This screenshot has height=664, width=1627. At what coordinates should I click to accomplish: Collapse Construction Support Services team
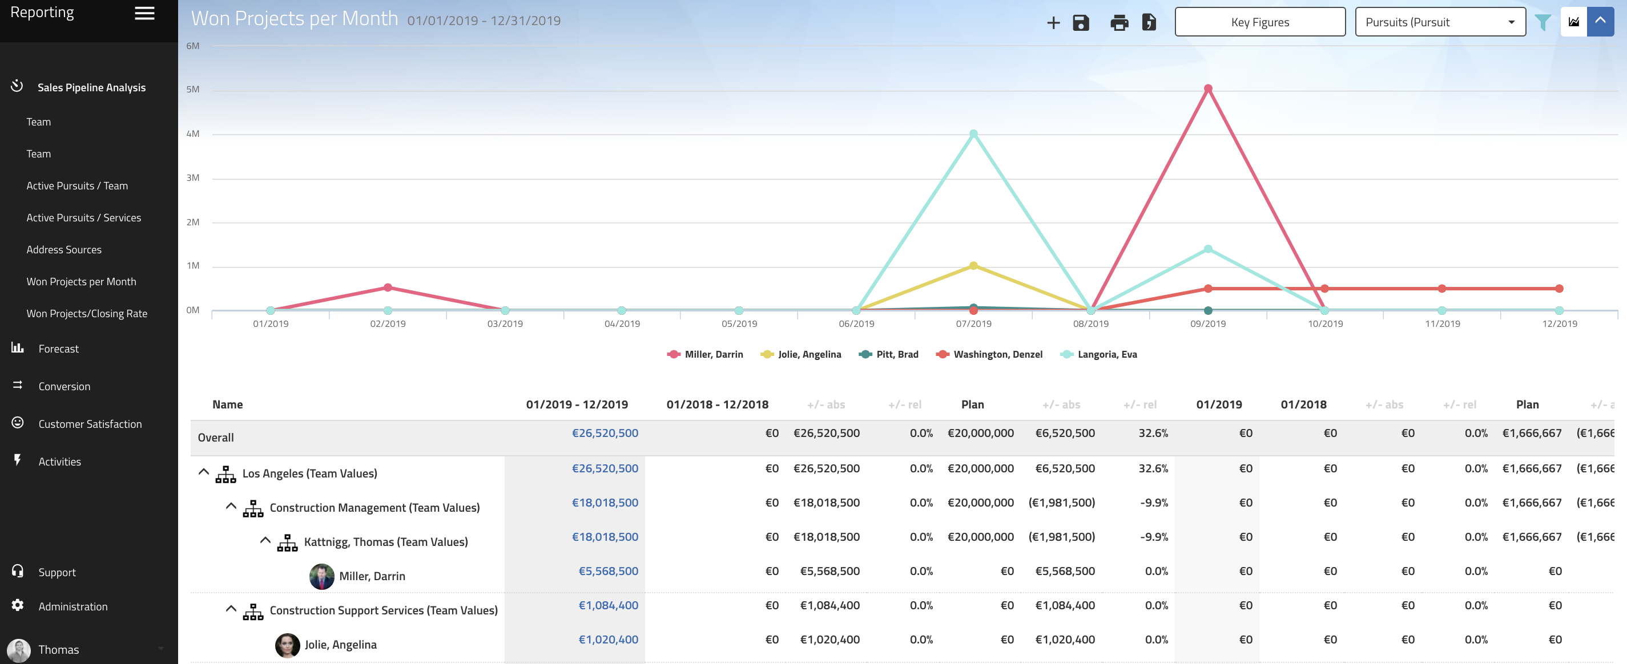tap(231, 609)
